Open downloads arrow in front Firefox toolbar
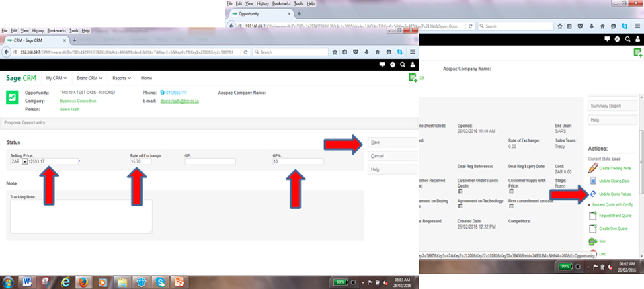Screen dimensions: 644x289 (x=366, y=52)
